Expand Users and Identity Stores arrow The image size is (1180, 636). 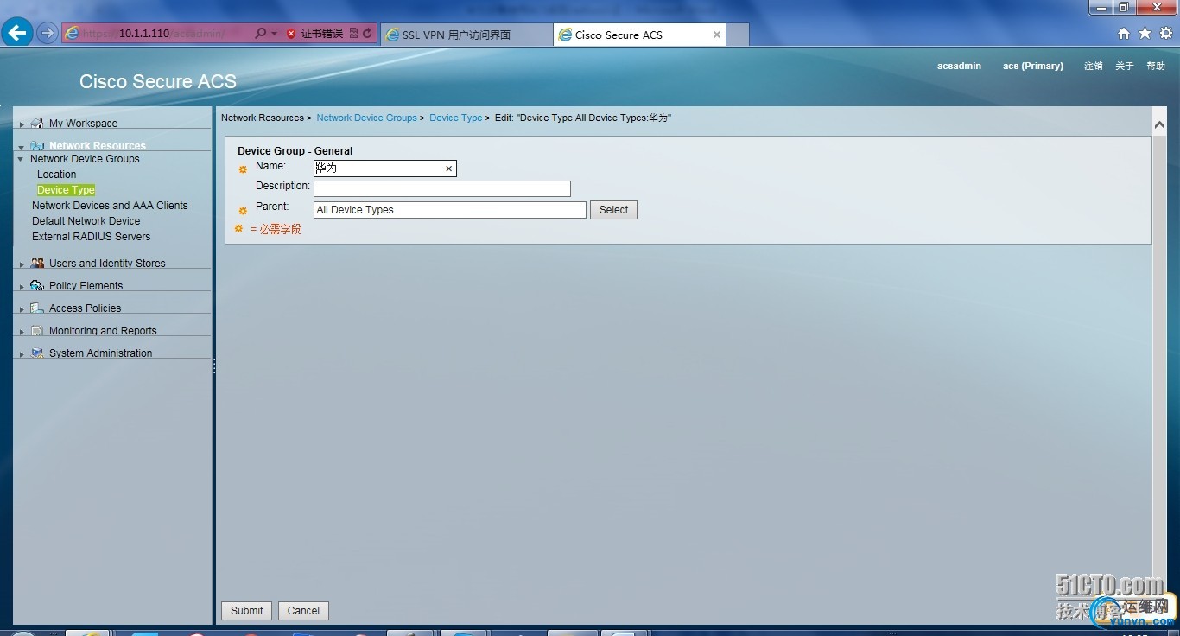pyautogui.click(x=22, y=264)
